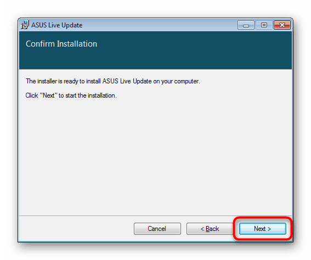The height and width of the screenshot is (260, 311).
Task: Click the ASUS Live Update title text
Action: 56,25
